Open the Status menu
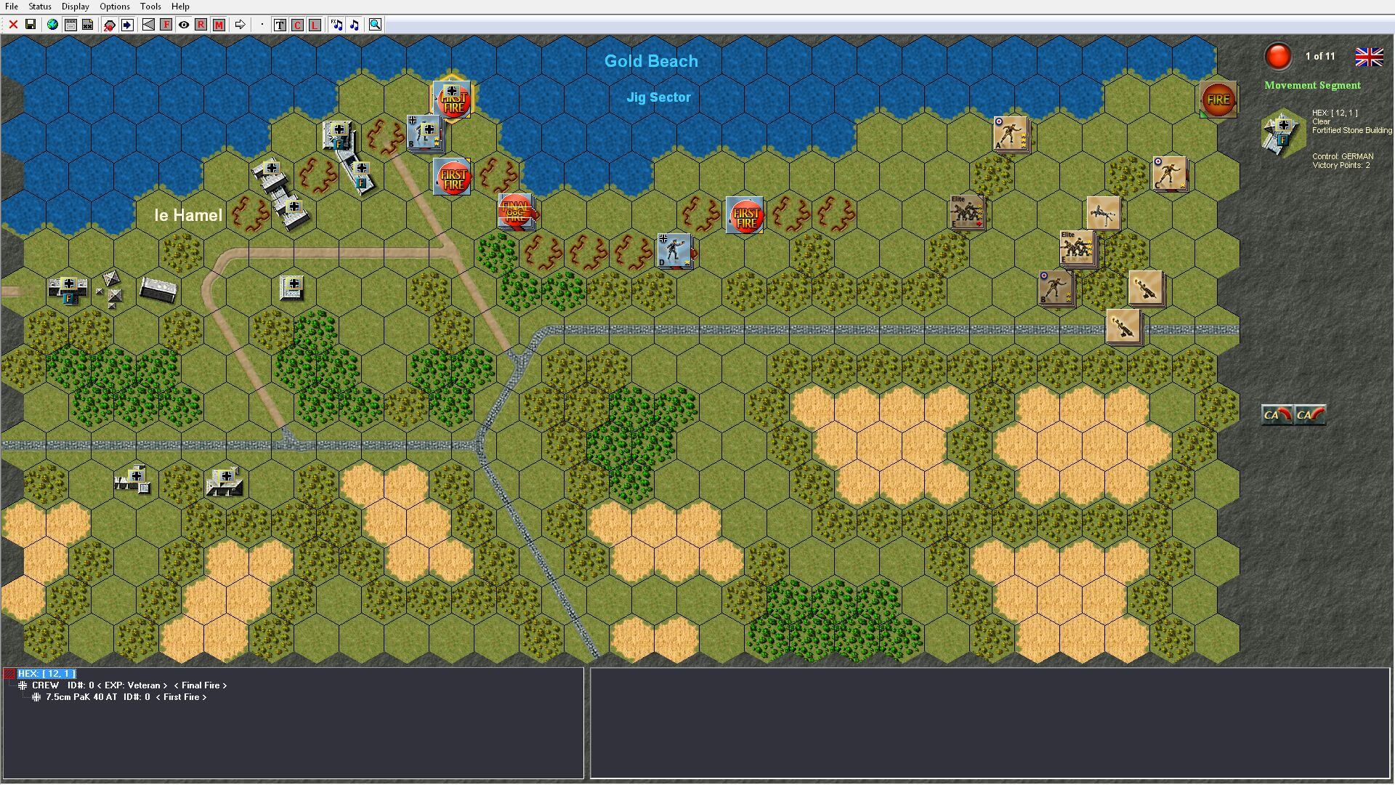The height and width of the screenshot is (785, 1395). click(40, 7)
